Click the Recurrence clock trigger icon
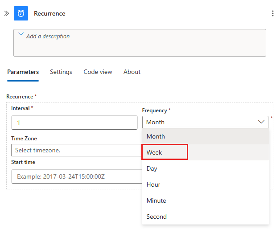The height and width of the screenshot is (233, 280). click(21, 13)
